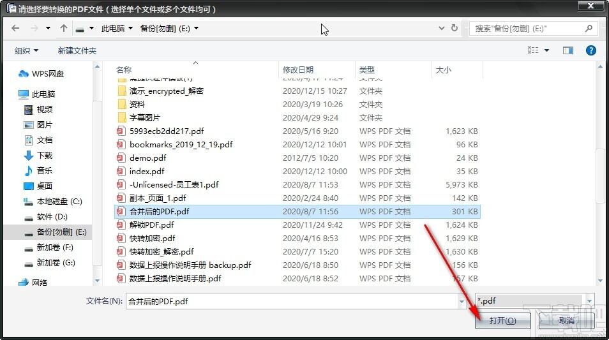Click the 取消 button
This screenshot has height=340, width=609.
(x=567, y=321)
